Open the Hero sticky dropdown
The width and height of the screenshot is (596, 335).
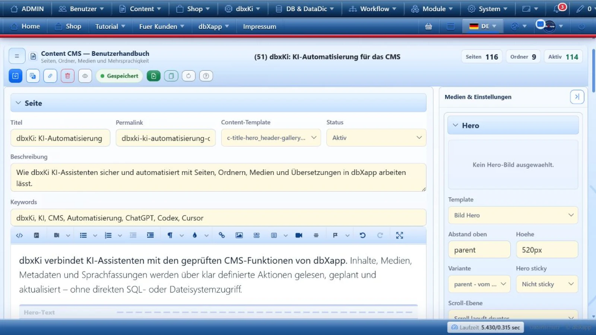point(547,284)
